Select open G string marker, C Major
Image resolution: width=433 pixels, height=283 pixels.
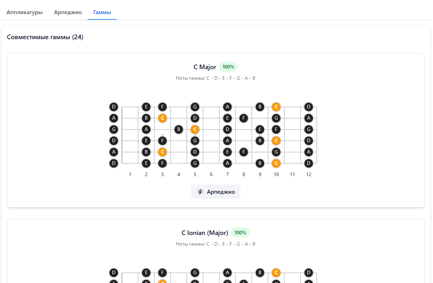114,129
